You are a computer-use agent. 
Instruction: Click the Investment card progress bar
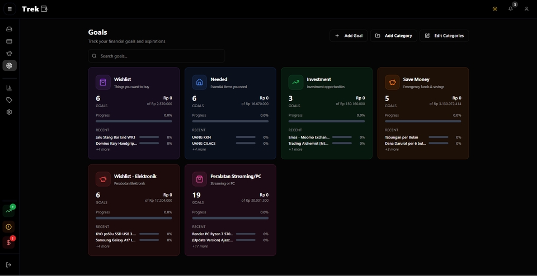[326, 121]
